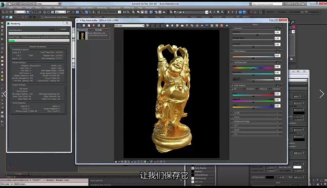
Task: Toggle the blue B channel in frame buffer
Action: (x=162, y=26)
